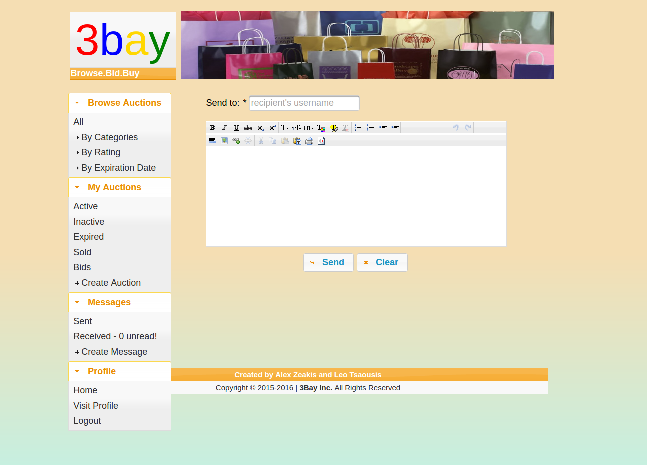The image size is (647, 465).
Task: Click inside the message body area
Action: [x=356, y=197]
